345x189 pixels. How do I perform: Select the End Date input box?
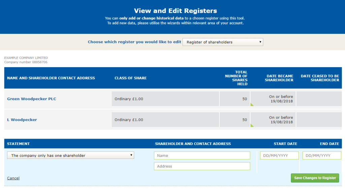(x=322, y=155)
